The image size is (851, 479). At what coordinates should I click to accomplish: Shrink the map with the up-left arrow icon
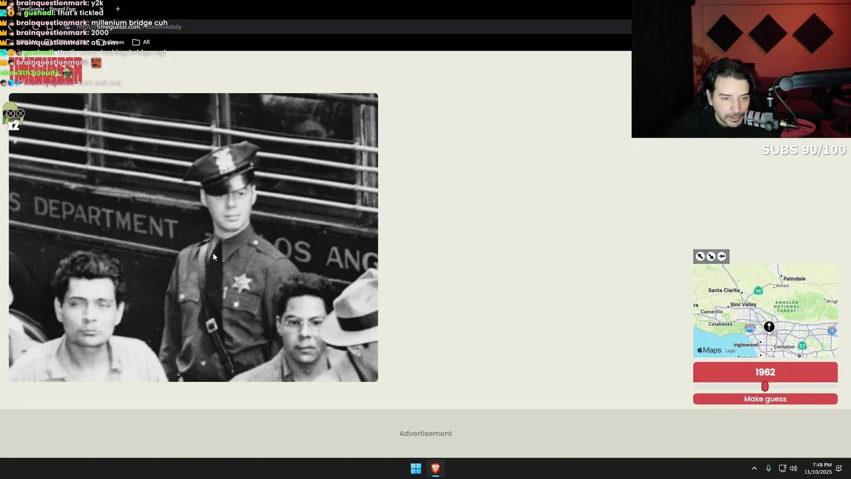click(699, 256)
